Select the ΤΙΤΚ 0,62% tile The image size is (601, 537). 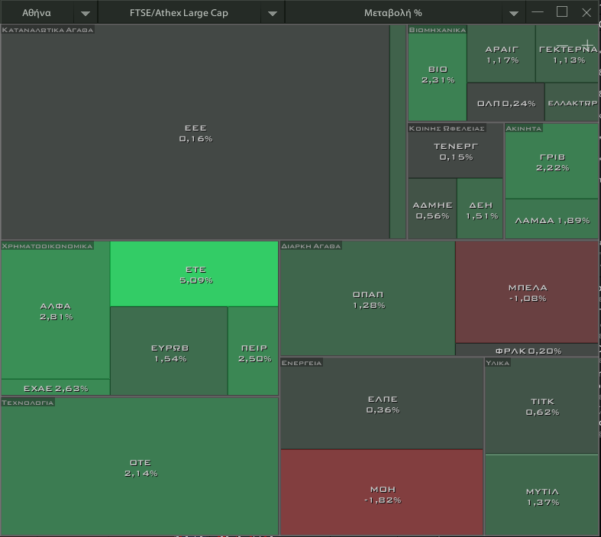[x=542, y=406]
